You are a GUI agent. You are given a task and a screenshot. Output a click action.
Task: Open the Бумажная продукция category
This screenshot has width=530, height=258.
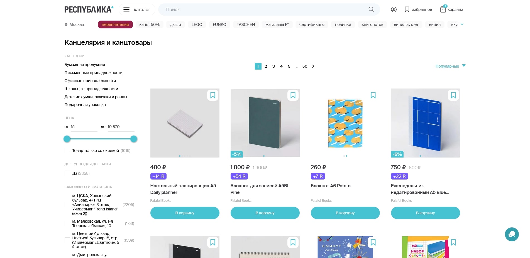coord(85,65)
